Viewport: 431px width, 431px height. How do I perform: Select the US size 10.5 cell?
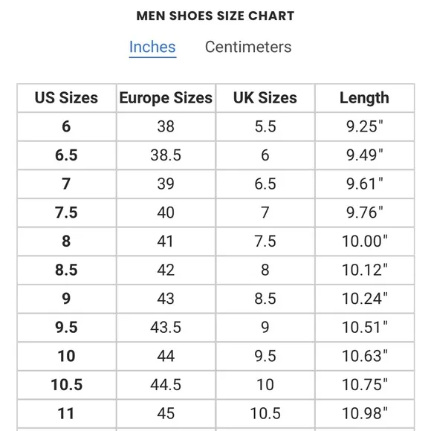point(67,385)
